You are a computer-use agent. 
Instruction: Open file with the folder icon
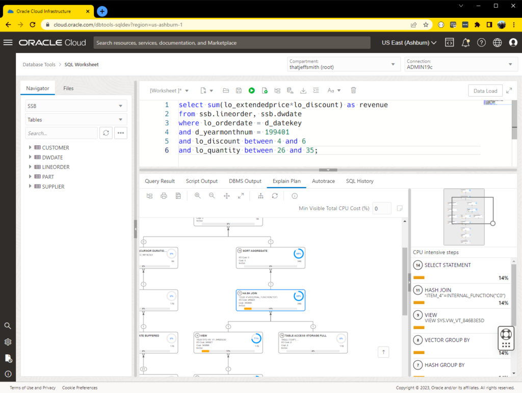(226, 91)
